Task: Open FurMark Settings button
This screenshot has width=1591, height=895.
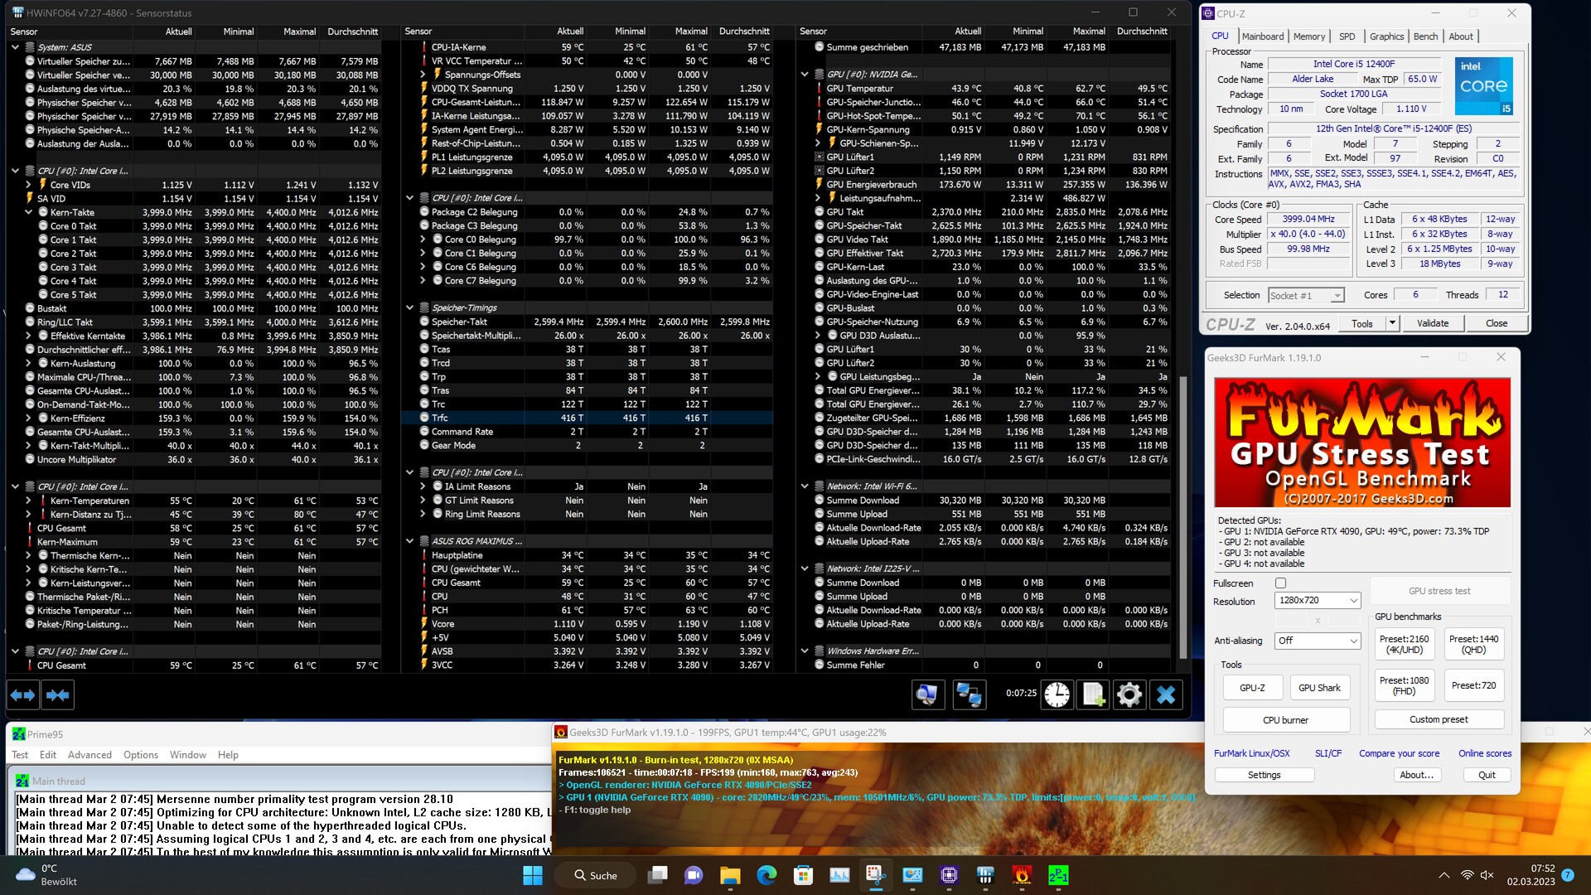Action: click(1264, 775)
